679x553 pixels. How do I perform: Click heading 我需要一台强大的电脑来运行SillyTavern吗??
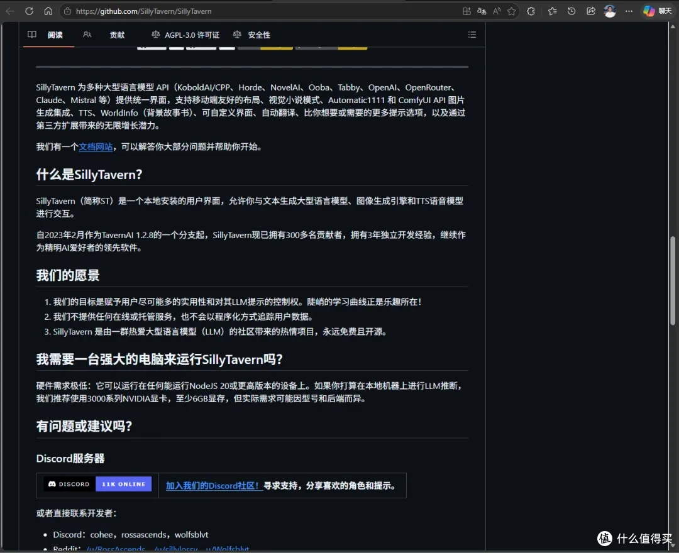tap(159, 359)
